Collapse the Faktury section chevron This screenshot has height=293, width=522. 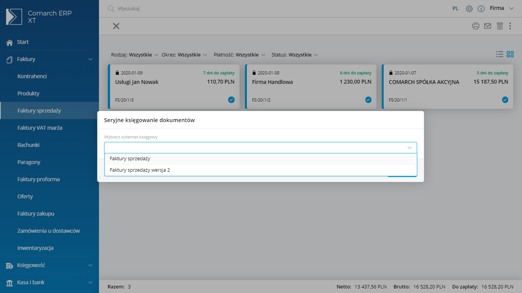point(91,60)
